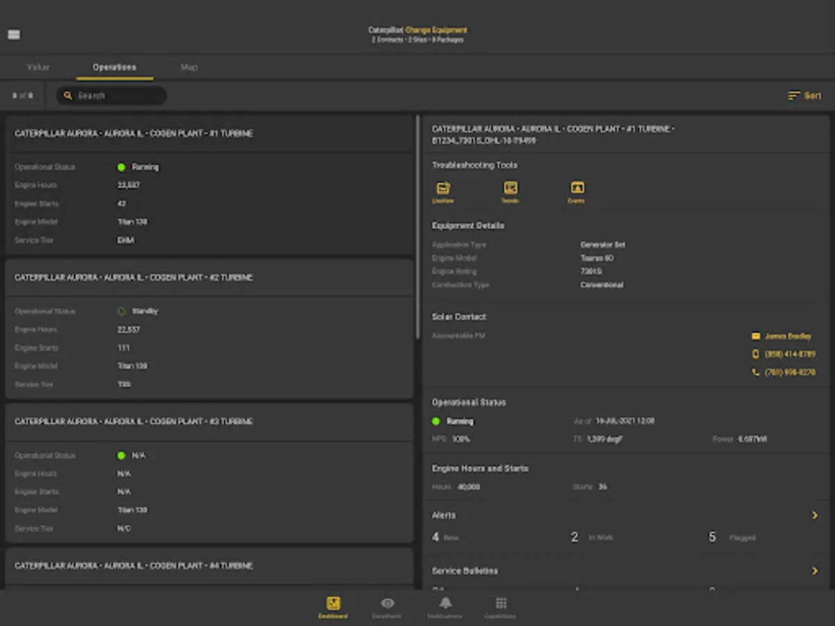Expand the Service Bulletins chevron
Image resolution: width=835 pixels, height=626 pixels.
click(x=814, y=571)
